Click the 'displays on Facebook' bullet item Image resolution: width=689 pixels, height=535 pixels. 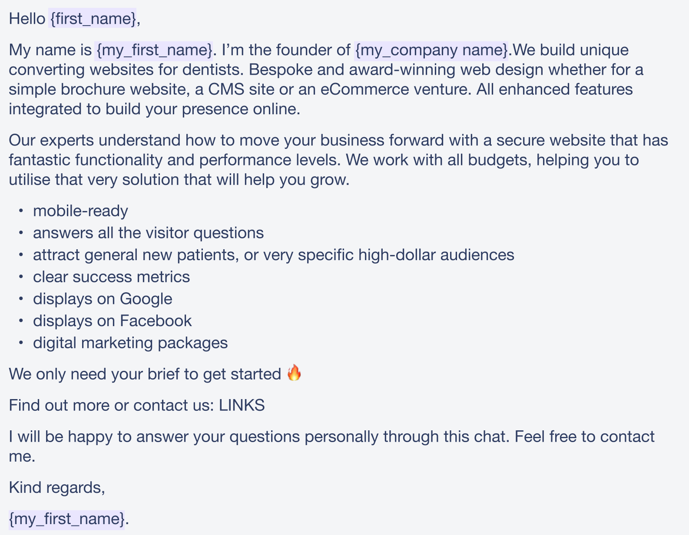[x=112, y=321]
